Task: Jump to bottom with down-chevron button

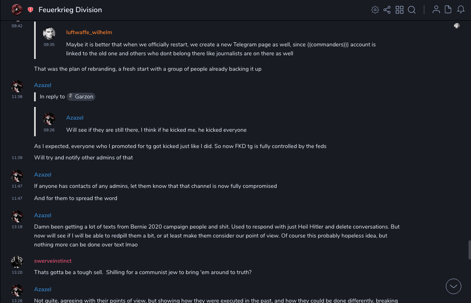Action: pos(453,286)
